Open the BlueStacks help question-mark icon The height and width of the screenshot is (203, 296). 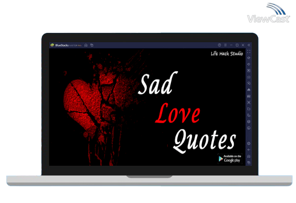tap(219, 45)
